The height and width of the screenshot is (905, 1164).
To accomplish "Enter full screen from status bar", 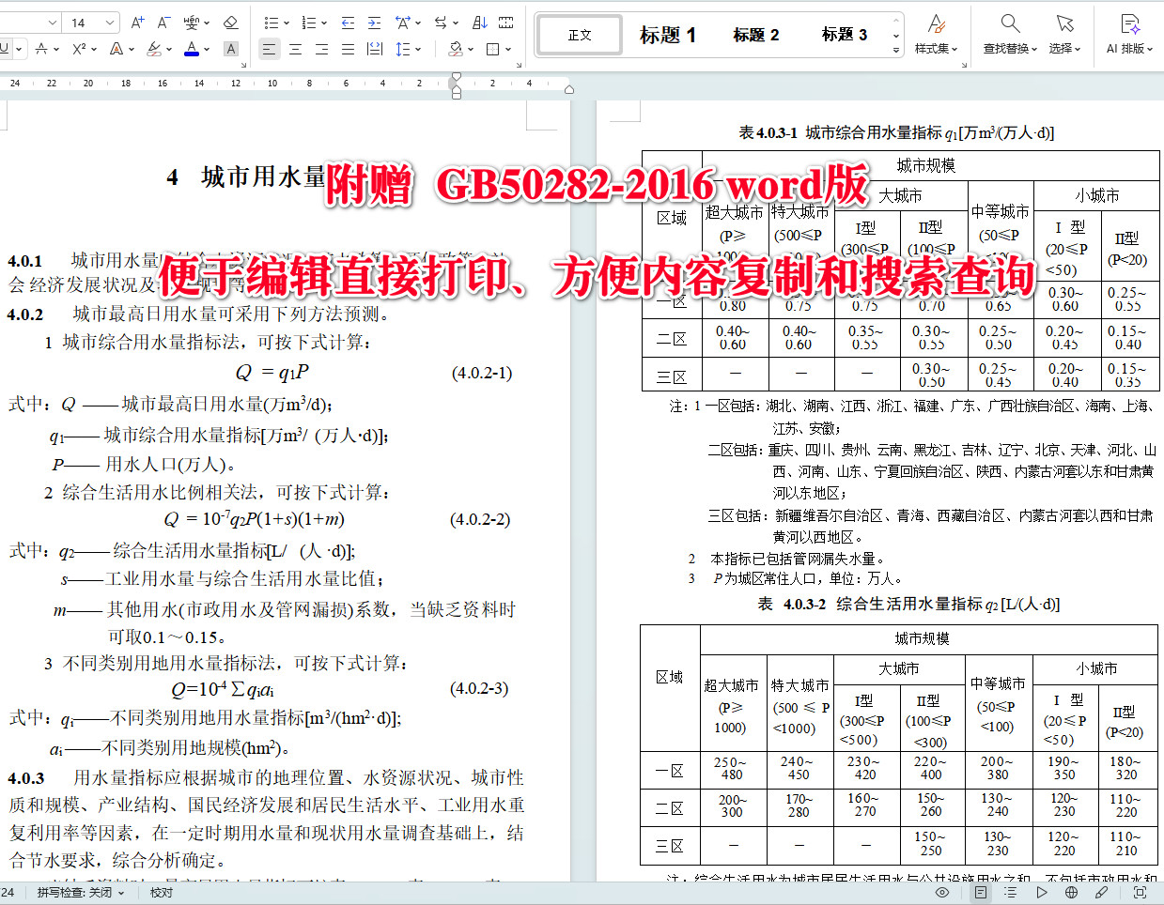I will tap(1140, 893).
